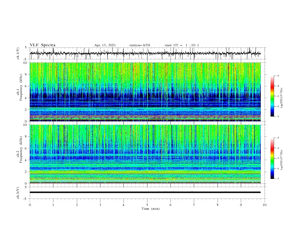The image size is (298, 230).
Task: Click the ch.3 voltage trace panel
Action: [x=147, y=193]
